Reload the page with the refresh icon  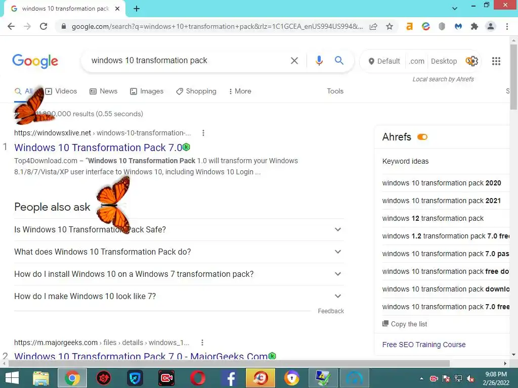pos(44,26)
